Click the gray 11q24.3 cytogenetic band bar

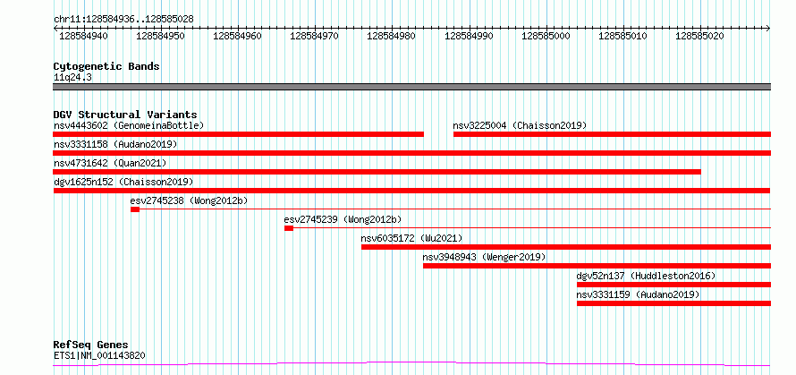coord(412,87)
